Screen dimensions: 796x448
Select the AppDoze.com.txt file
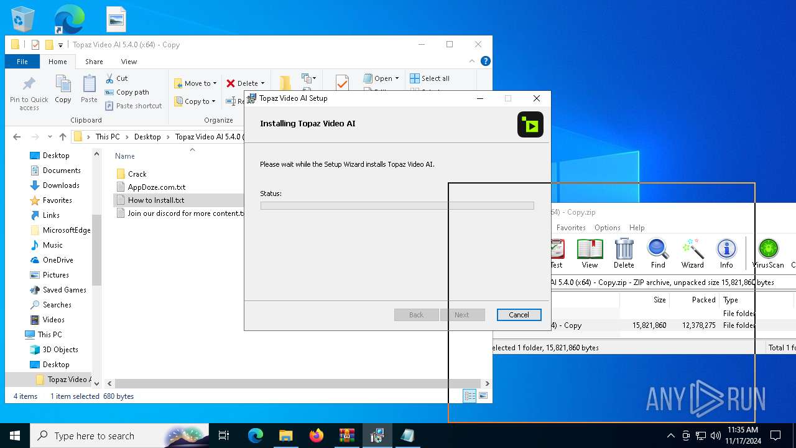pos(150,187)
